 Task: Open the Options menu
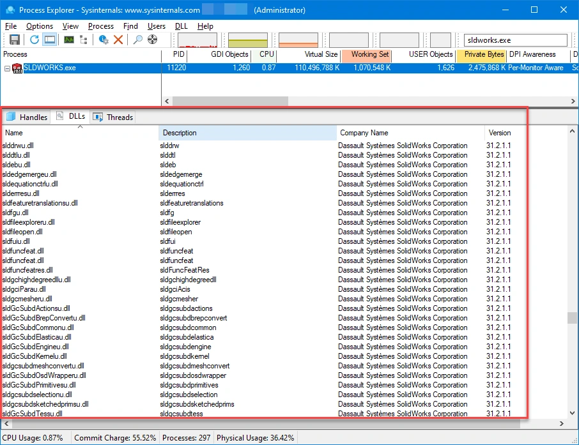40,26
